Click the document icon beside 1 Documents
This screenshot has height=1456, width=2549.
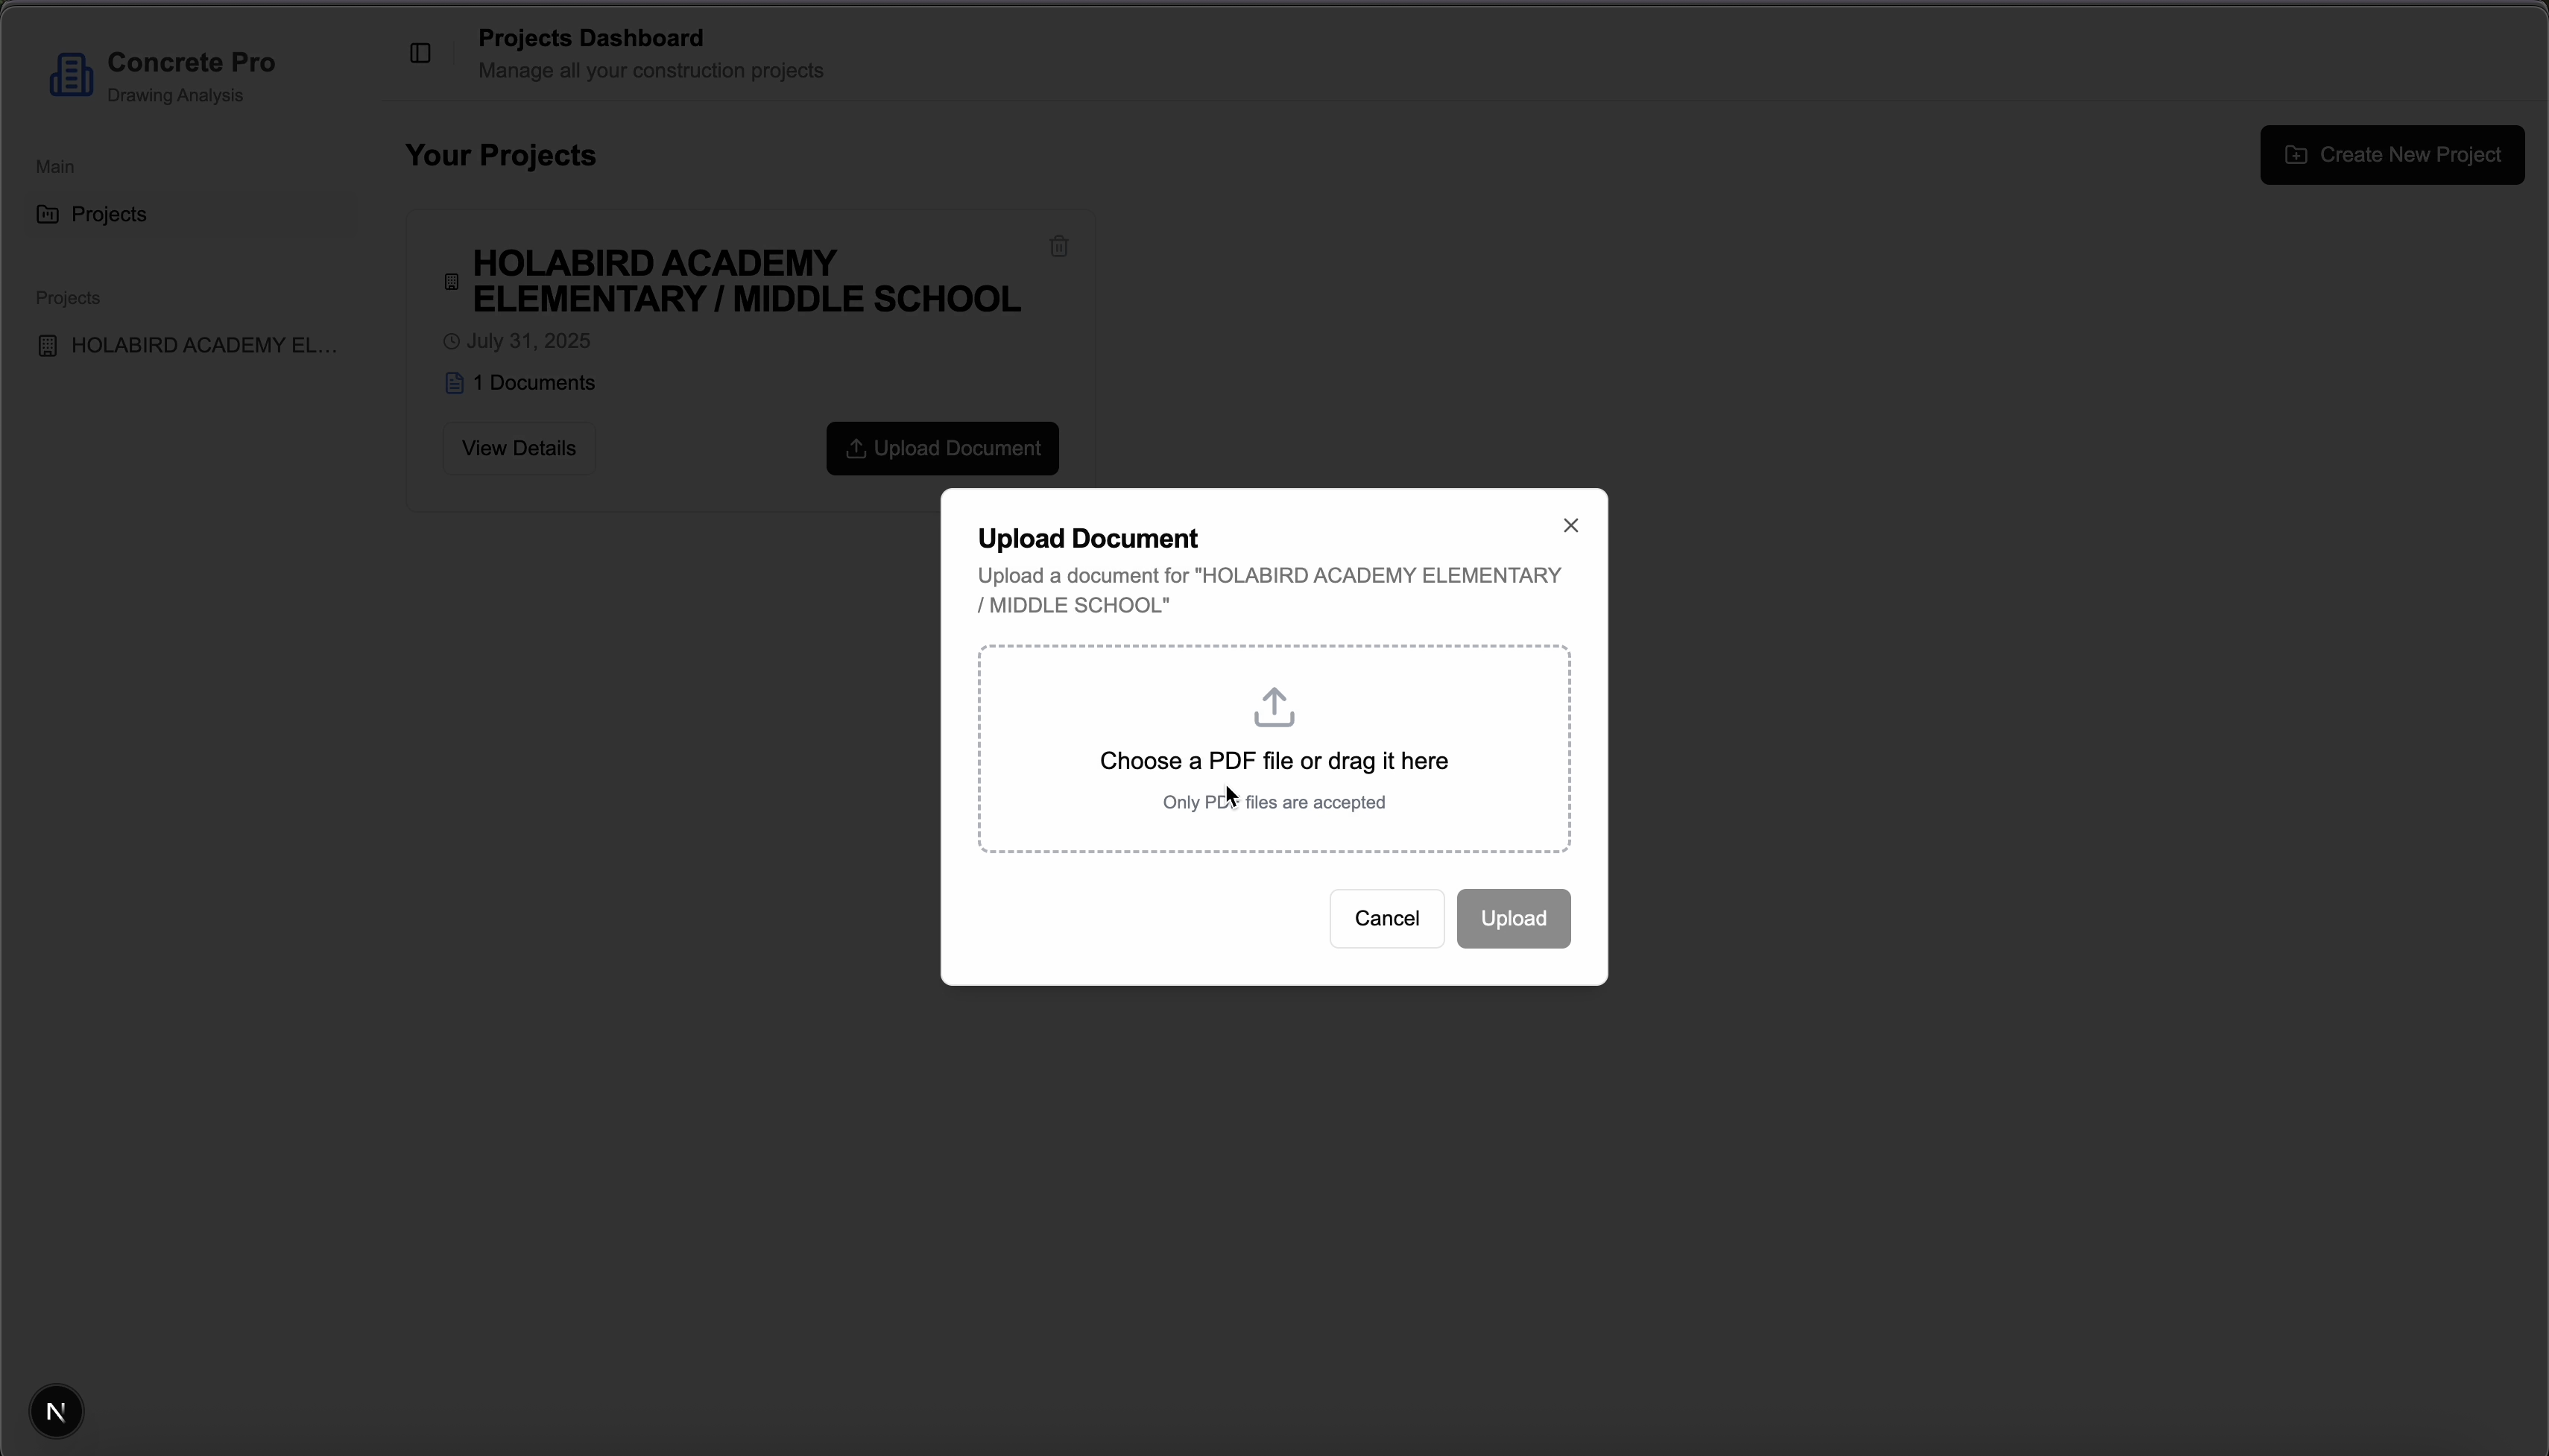tap(454, 383)
